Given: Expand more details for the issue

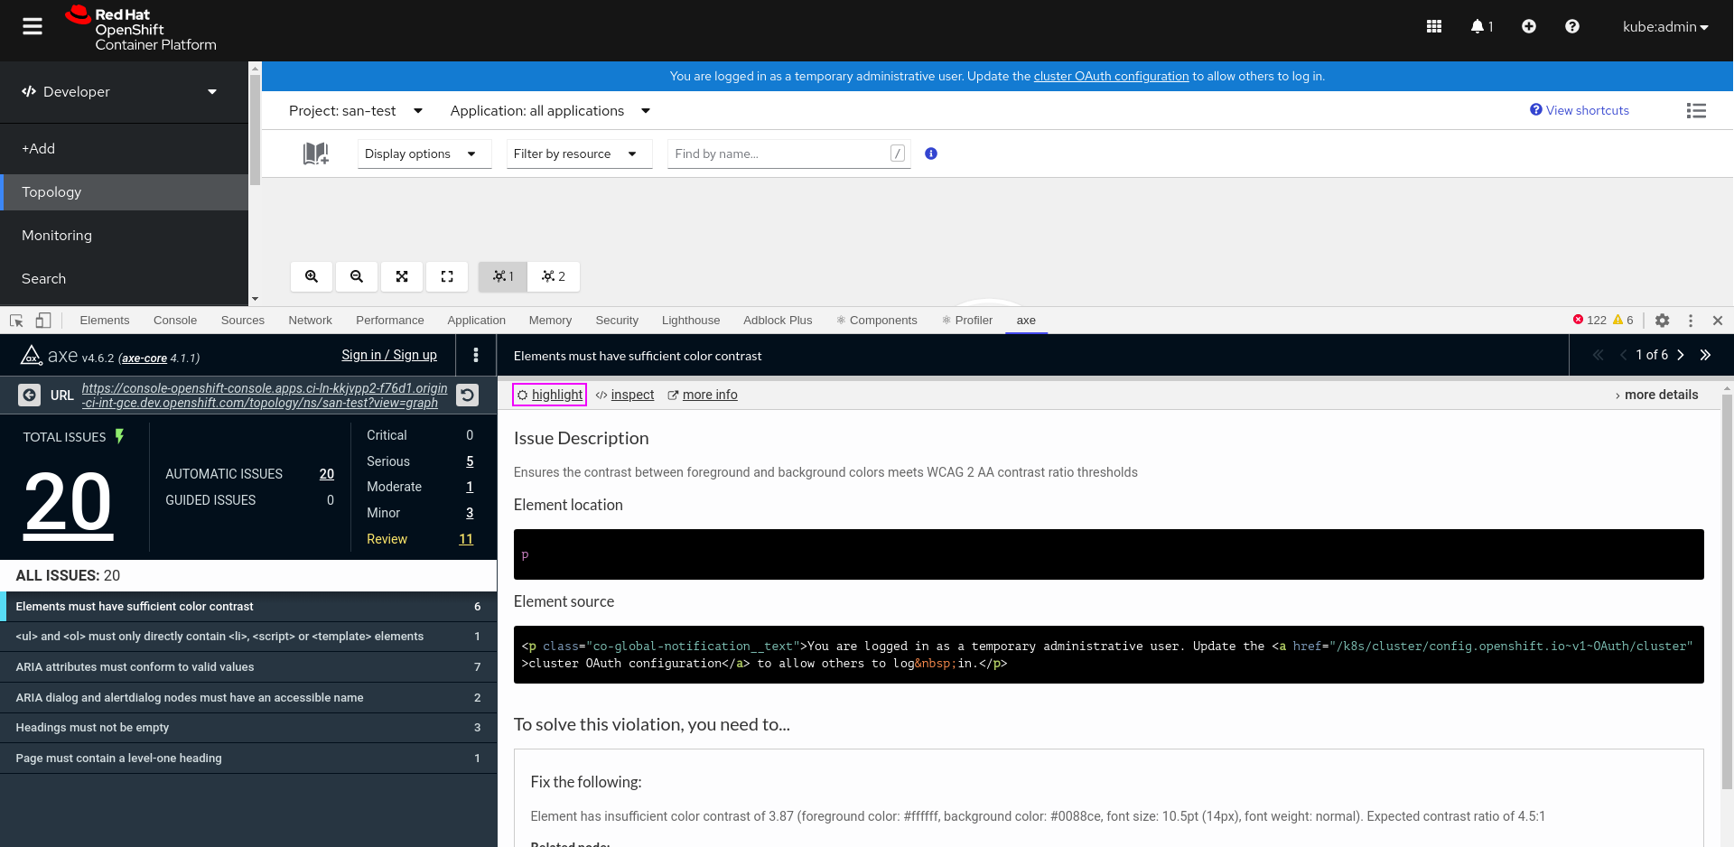Looking at the screenshot, I should 1656,395.
